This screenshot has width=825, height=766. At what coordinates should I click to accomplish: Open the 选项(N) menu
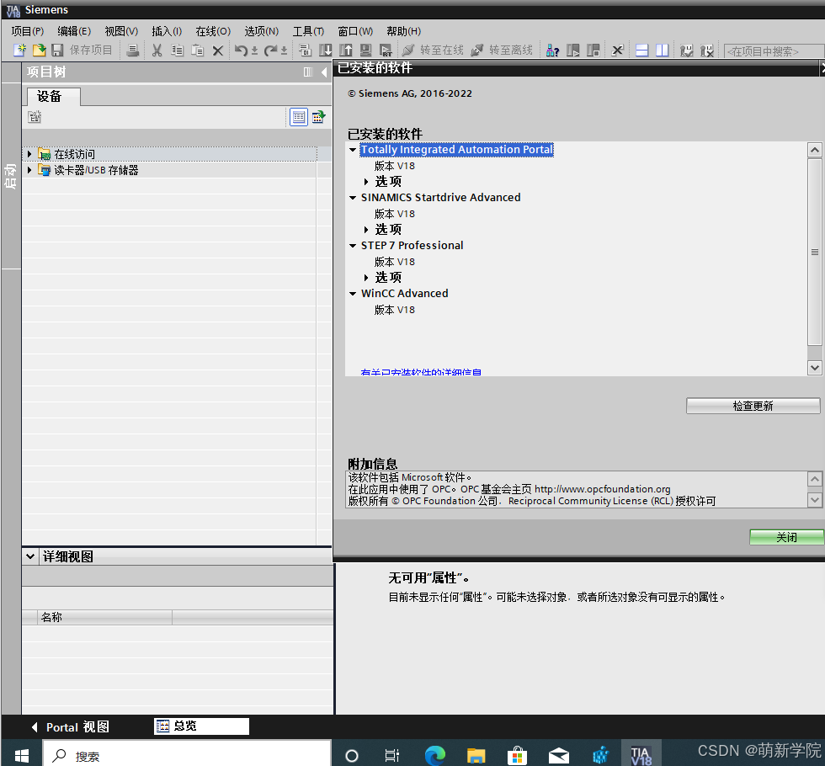pos(262,31)
